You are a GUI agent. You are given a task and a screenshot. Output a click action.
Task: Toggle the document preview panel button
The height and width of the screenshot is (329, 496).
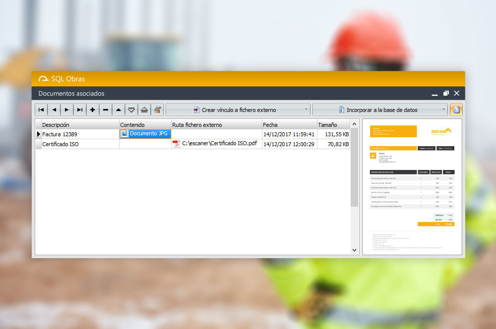[456, 110]
